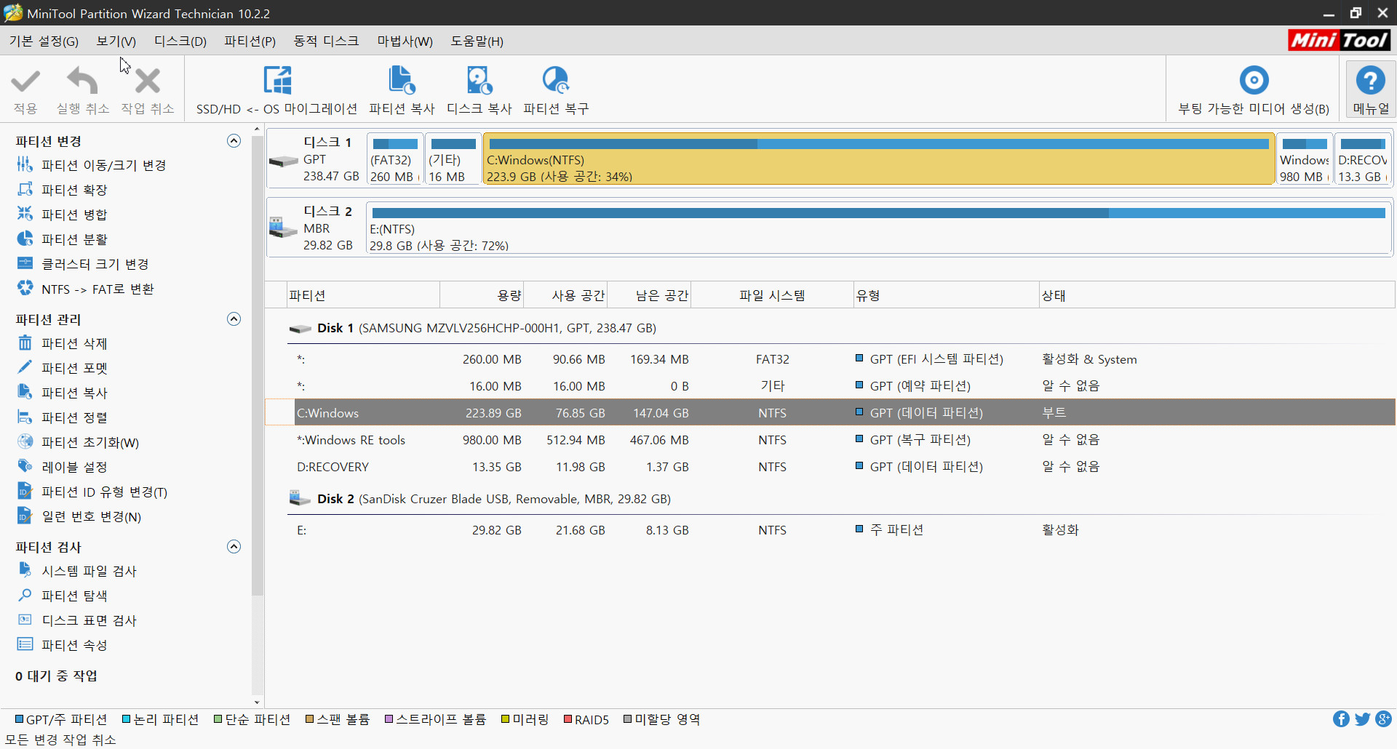This screenshot has width=1397, height=749.
Task: Collapse the 파티션 관리 section
Action: (x=234, y=319)
